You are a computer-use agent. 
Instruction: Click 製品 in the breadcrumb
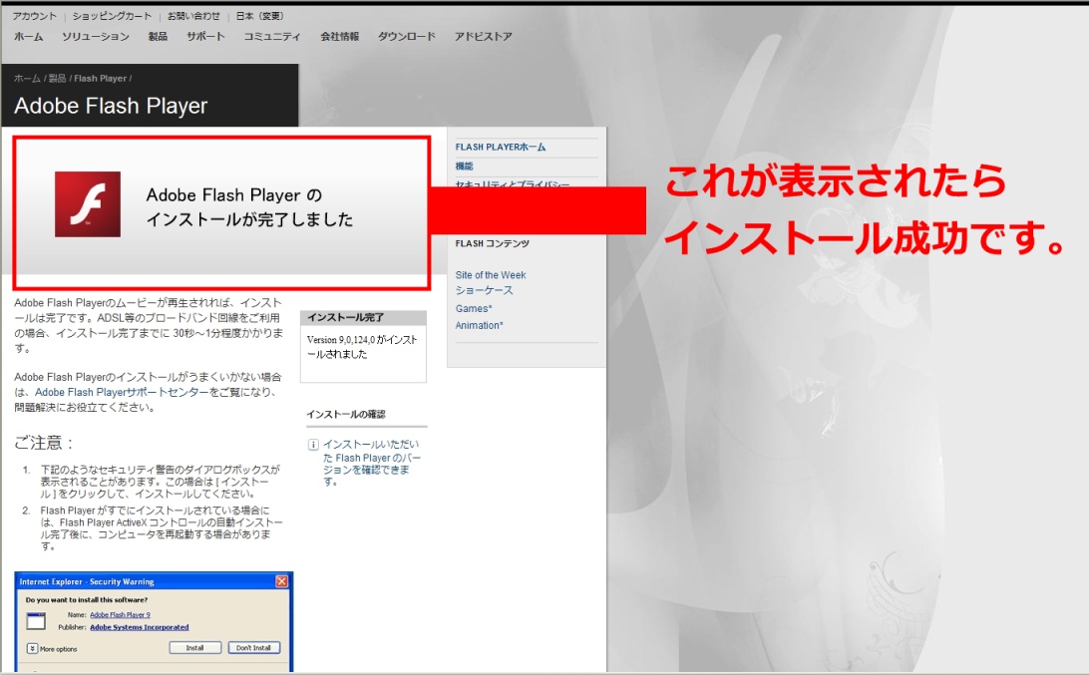click(57, 79)
